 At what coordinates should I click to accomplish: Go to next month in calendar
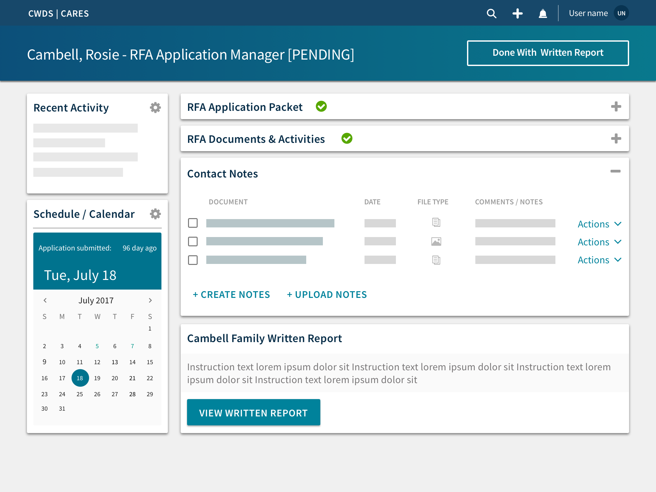150,300
